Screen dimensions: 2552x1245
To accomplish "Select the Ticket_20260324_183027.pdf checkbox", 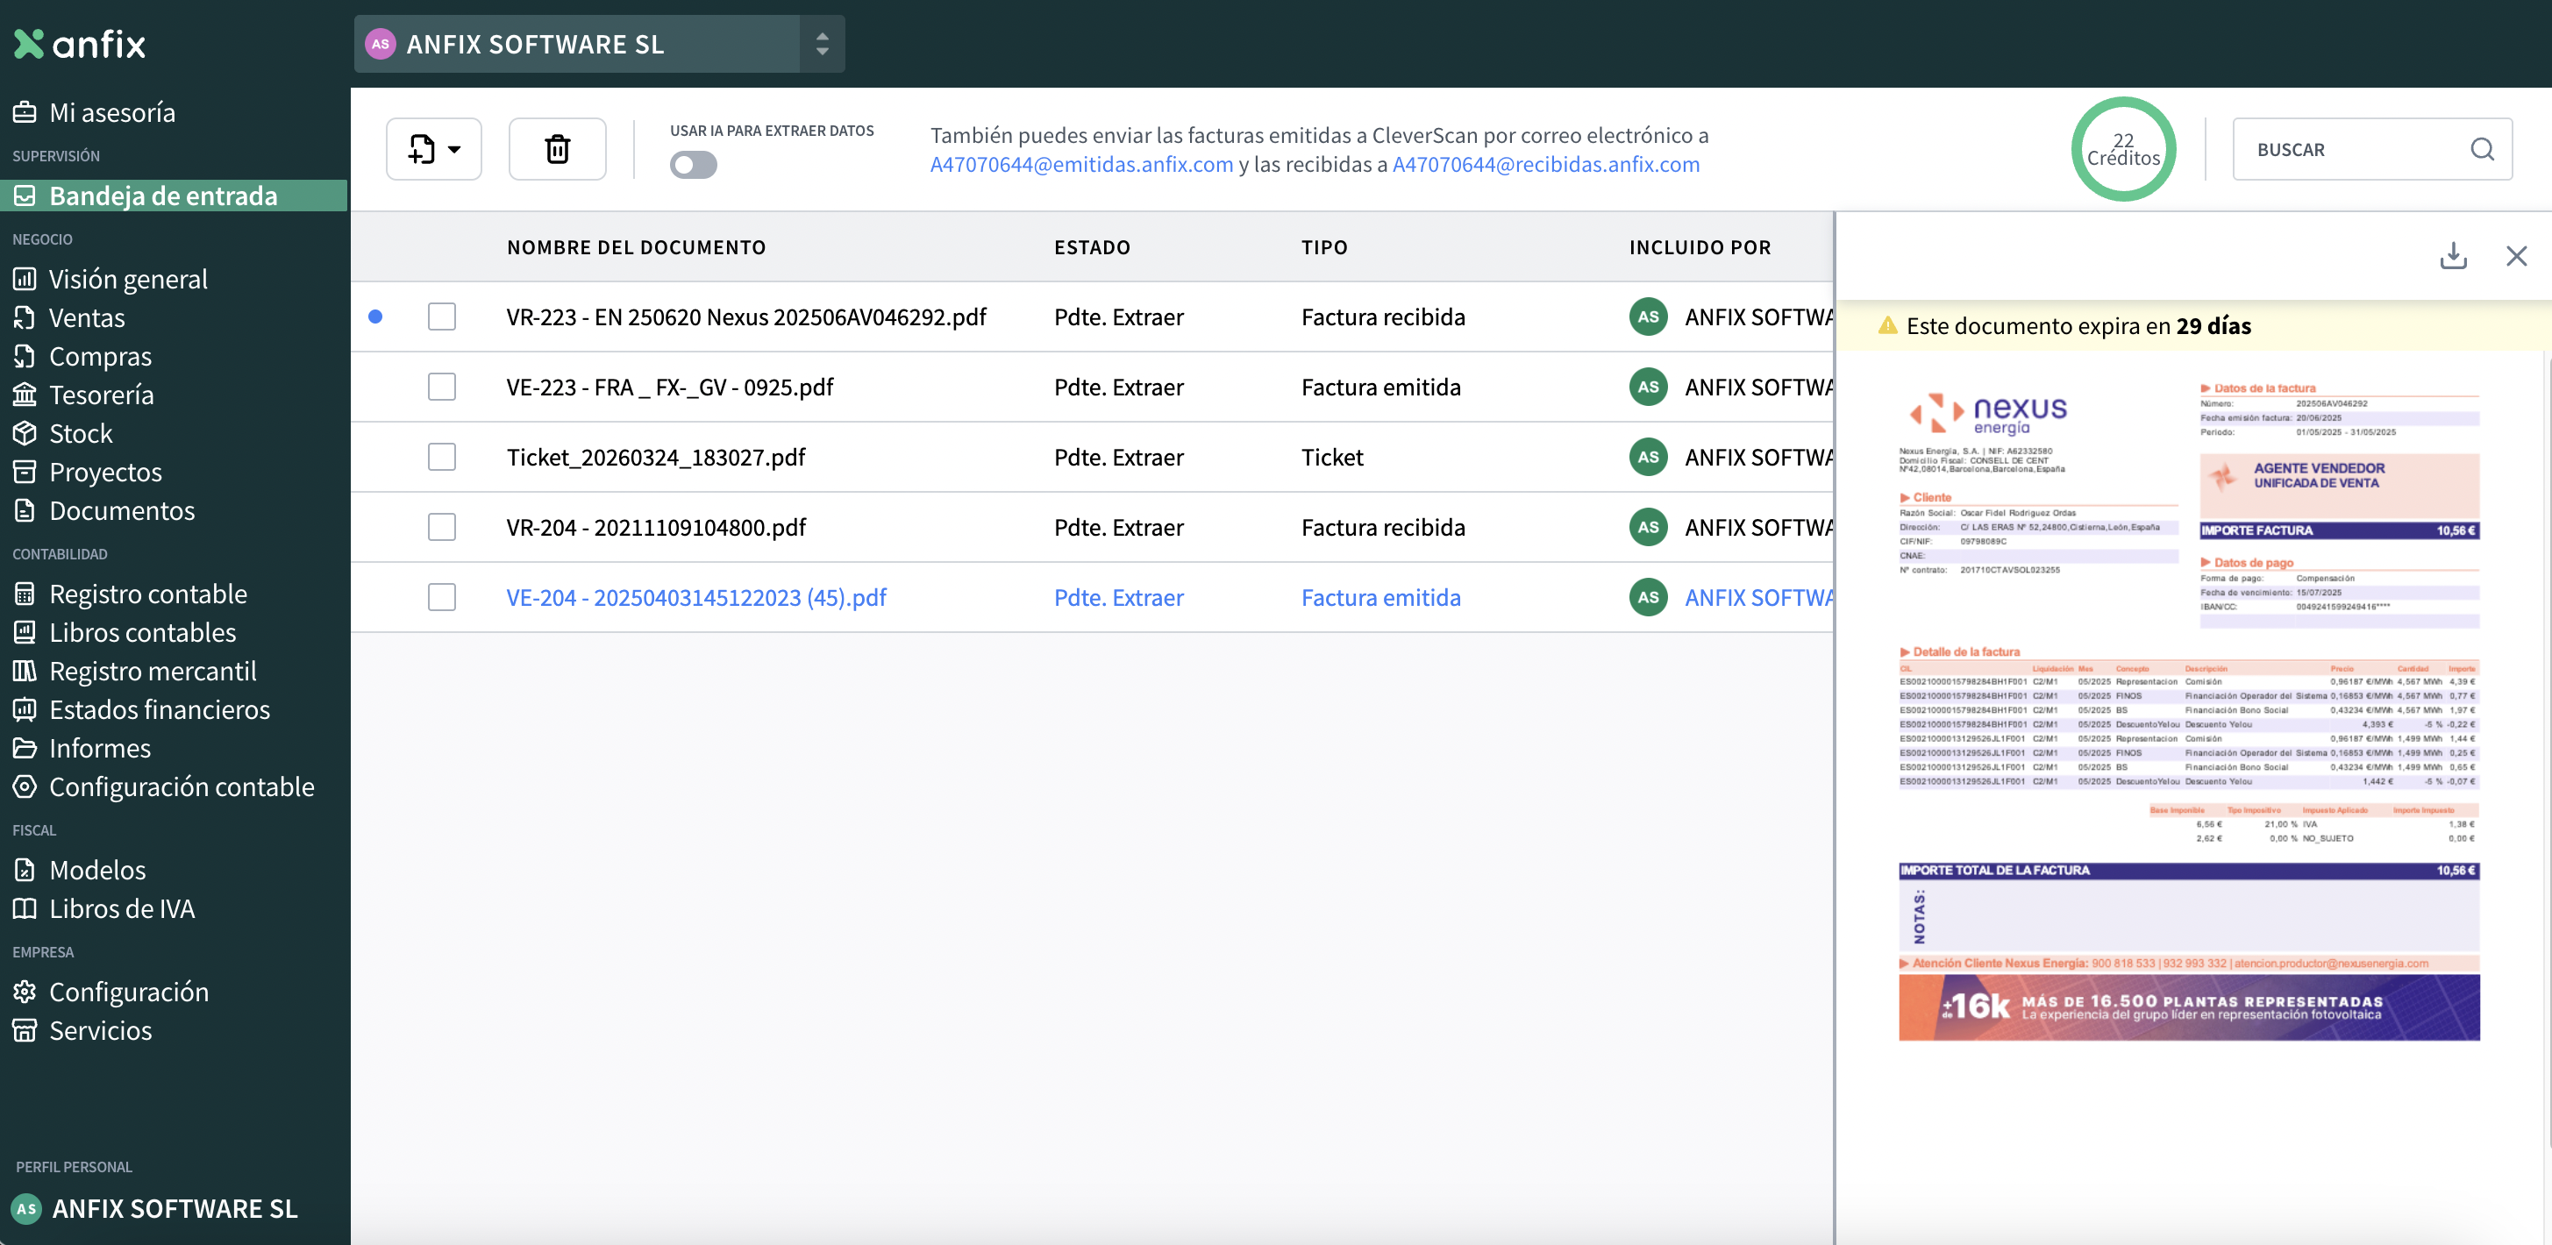I will click(x=442, y=457).
